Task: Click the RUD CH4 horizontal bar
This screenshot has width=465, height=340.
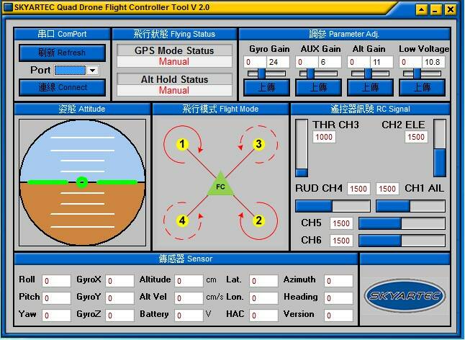Action: (x=333, y=206)
